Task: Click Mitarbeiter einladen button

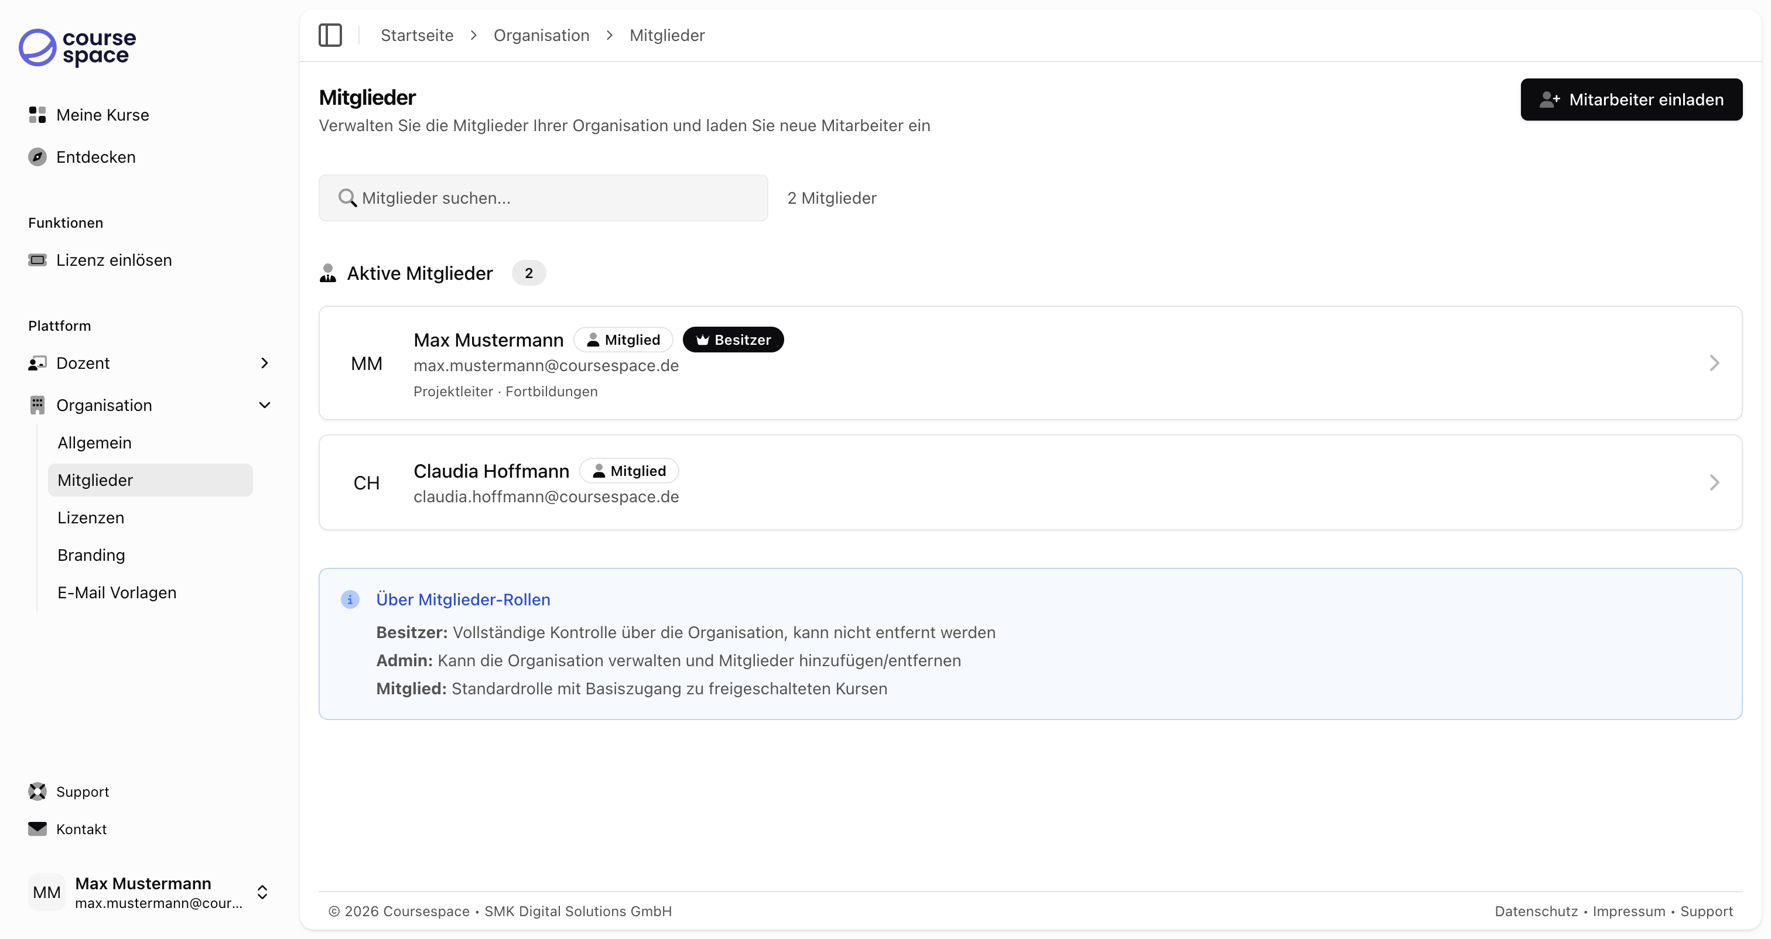Action: [x=1631, y=100]
